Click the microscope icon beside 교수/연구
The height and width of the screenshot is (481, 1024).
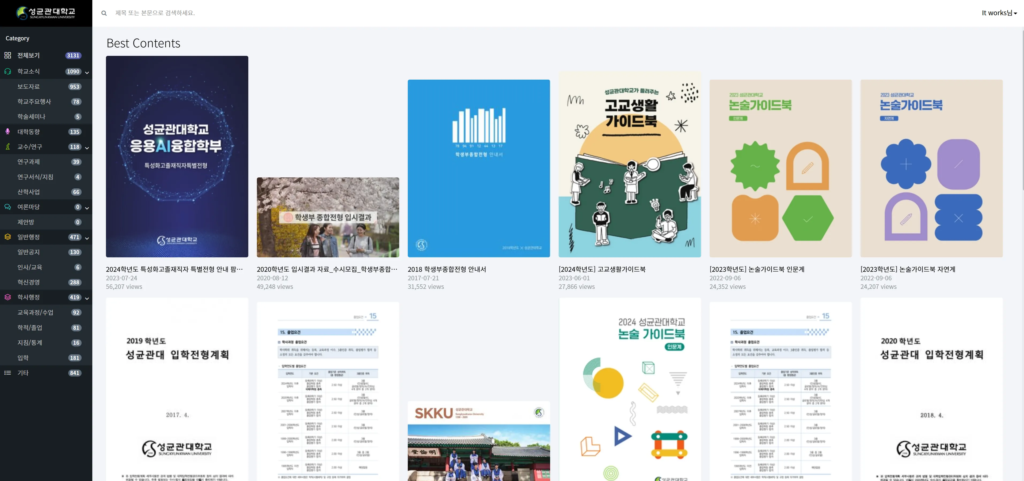click(7, 146)
